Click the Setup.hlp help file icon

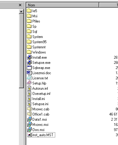tap(29, 83)
